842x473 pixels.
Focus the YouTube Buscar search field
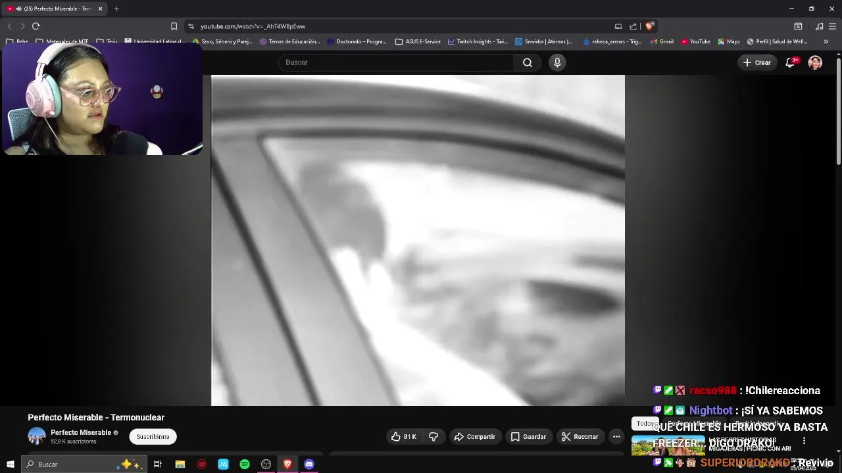[x=397, y=62]
